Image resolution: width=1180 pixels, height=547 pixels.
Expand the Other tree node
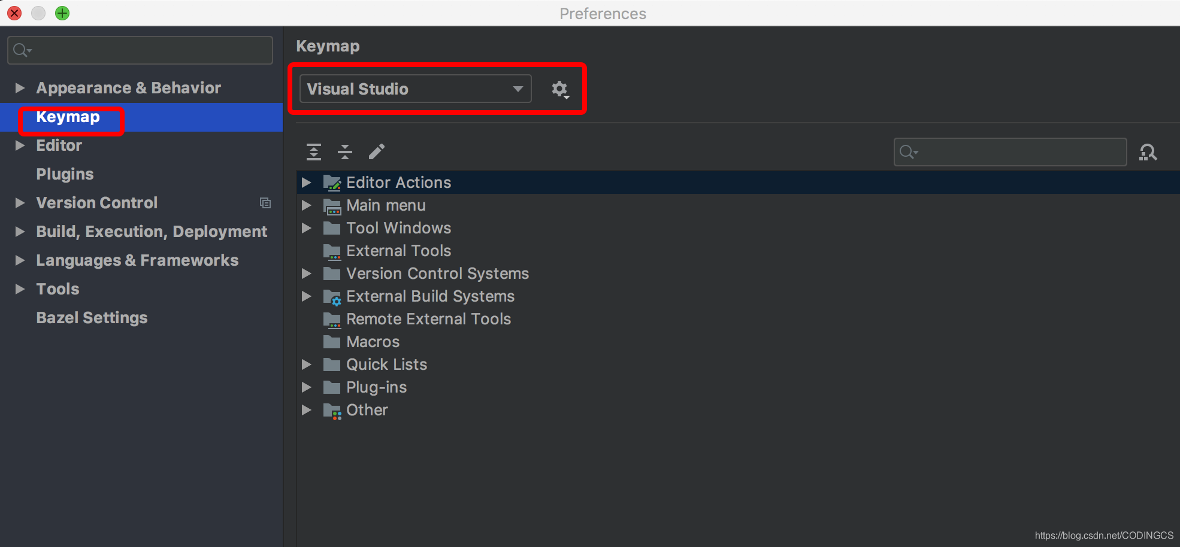click(x=307, y=410)
